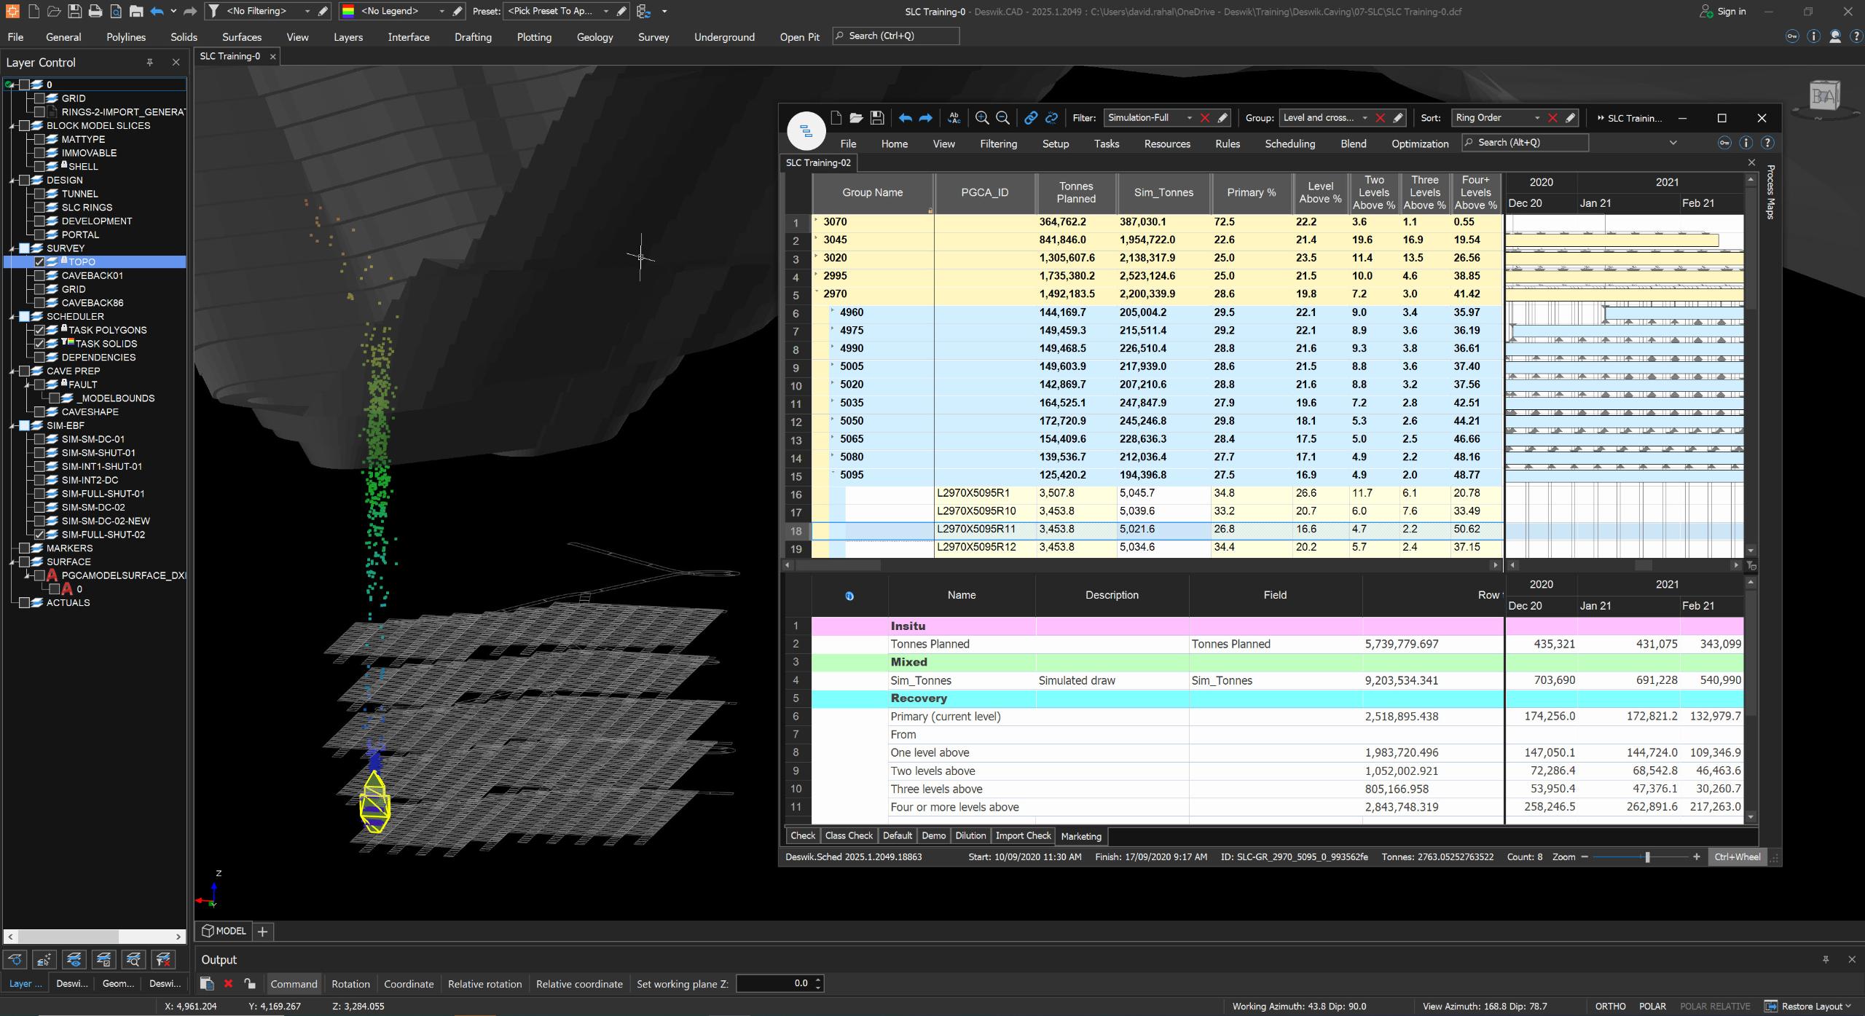Click the New document icon in Deswik.CAD toolbar
The height and width of the screenshot is (1016, 1865).
point(34,11)
